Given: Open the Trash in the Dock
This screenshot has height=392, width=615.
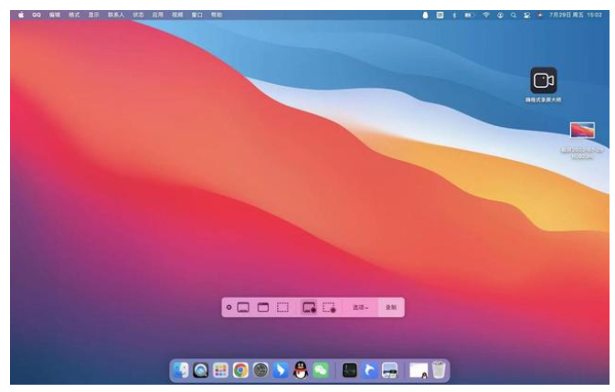Looking at the screenshot, I should point(440,370).
